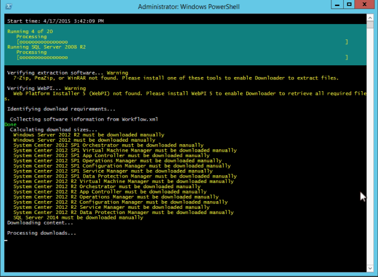Click 'Processing downloads...' line
The width and height of the screenshot is (378, 277).
41,233
